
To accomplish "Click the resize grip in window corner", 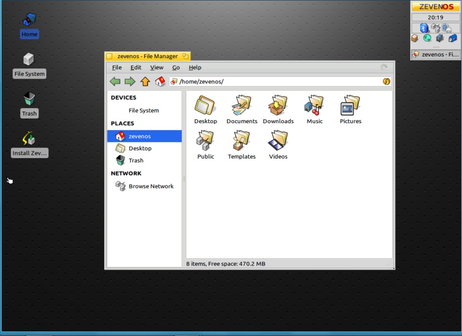I will (390, 264).
